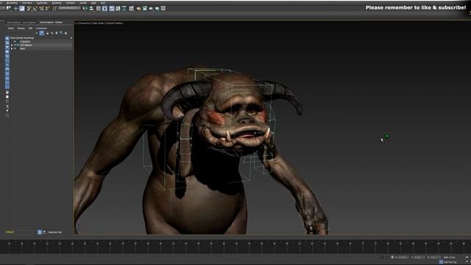471x265 pixels.
Task: Open viewport [+] general menu
Action: pos(76,23)
